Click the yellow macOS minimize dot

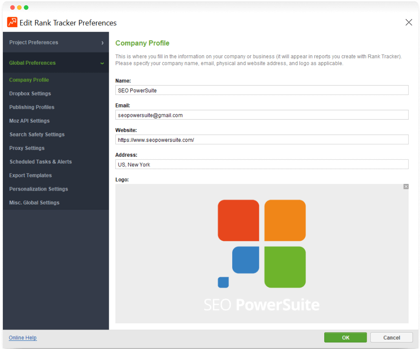tap(19, 7)
